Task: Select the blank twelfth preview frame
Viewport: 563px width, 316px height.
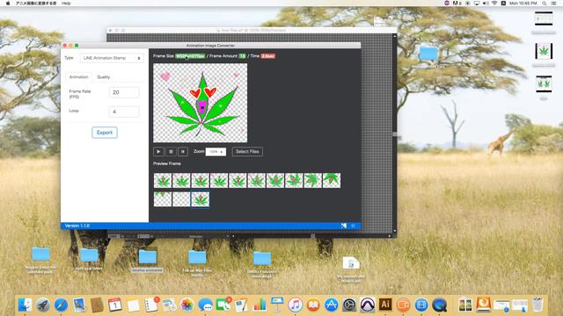Action: coord(181,199)
